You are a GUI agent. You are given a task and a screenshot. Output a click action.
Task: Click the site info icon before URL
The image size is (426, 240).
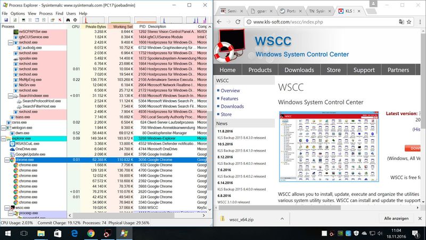click(x=249, y=22)
